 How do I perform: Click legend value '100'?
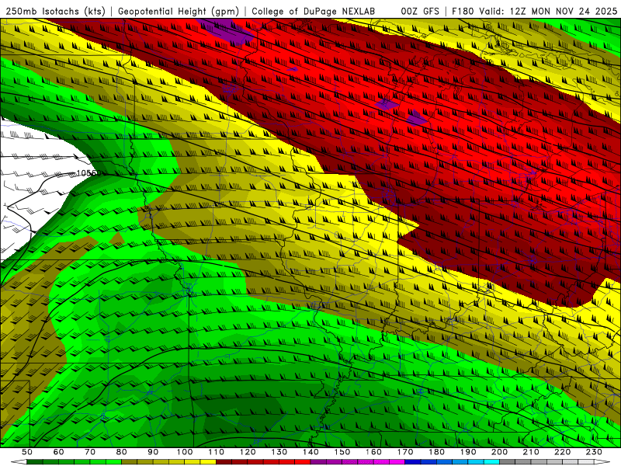coord(185,452)
